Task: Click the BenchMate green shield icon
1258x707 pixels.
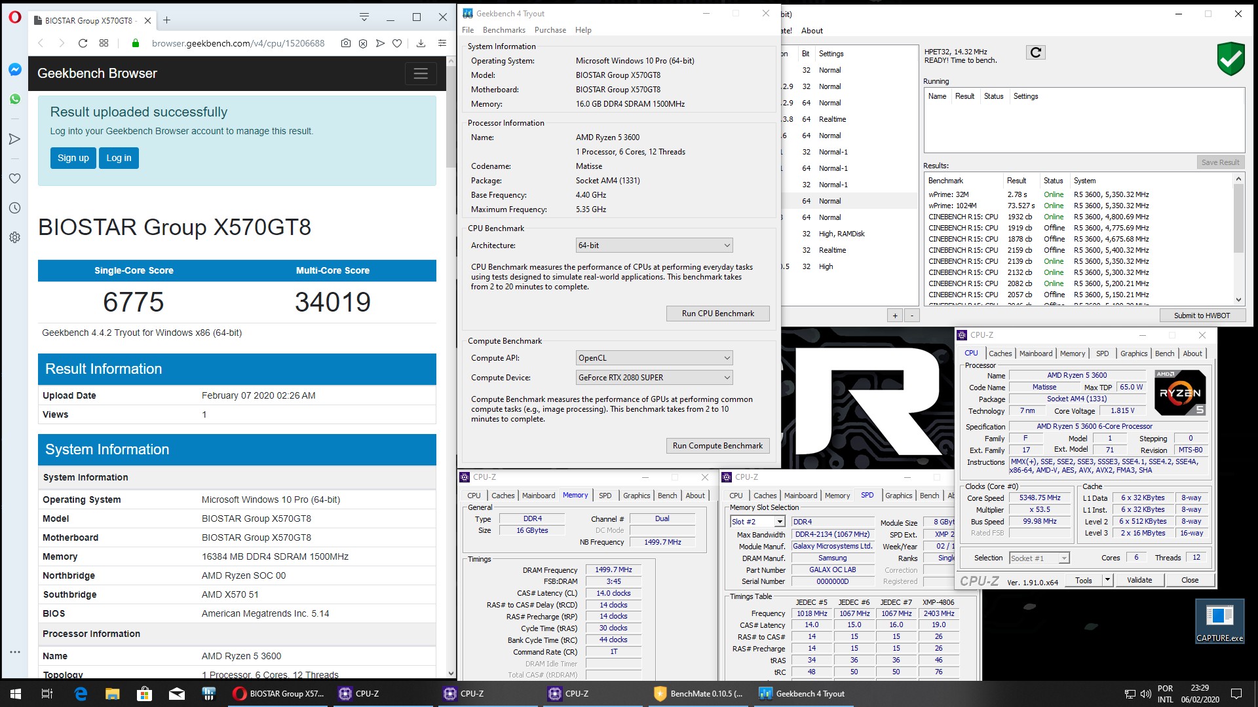Action: 1230,58
